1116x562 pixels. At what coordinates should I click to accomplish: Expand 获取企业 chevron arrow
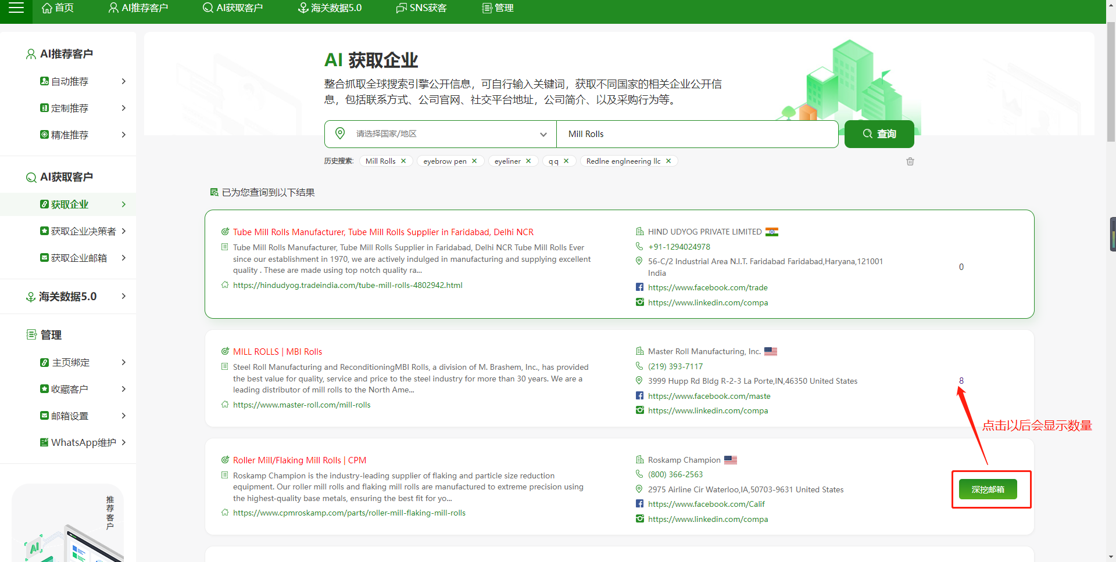pos(123,204)
